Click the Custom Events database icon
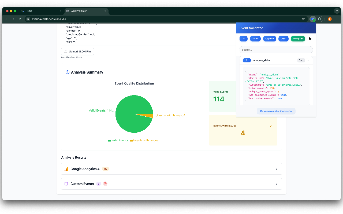Image resolution: width=343 pixels, height=214 pixels. pyautogui.click(x=66, y=184)
